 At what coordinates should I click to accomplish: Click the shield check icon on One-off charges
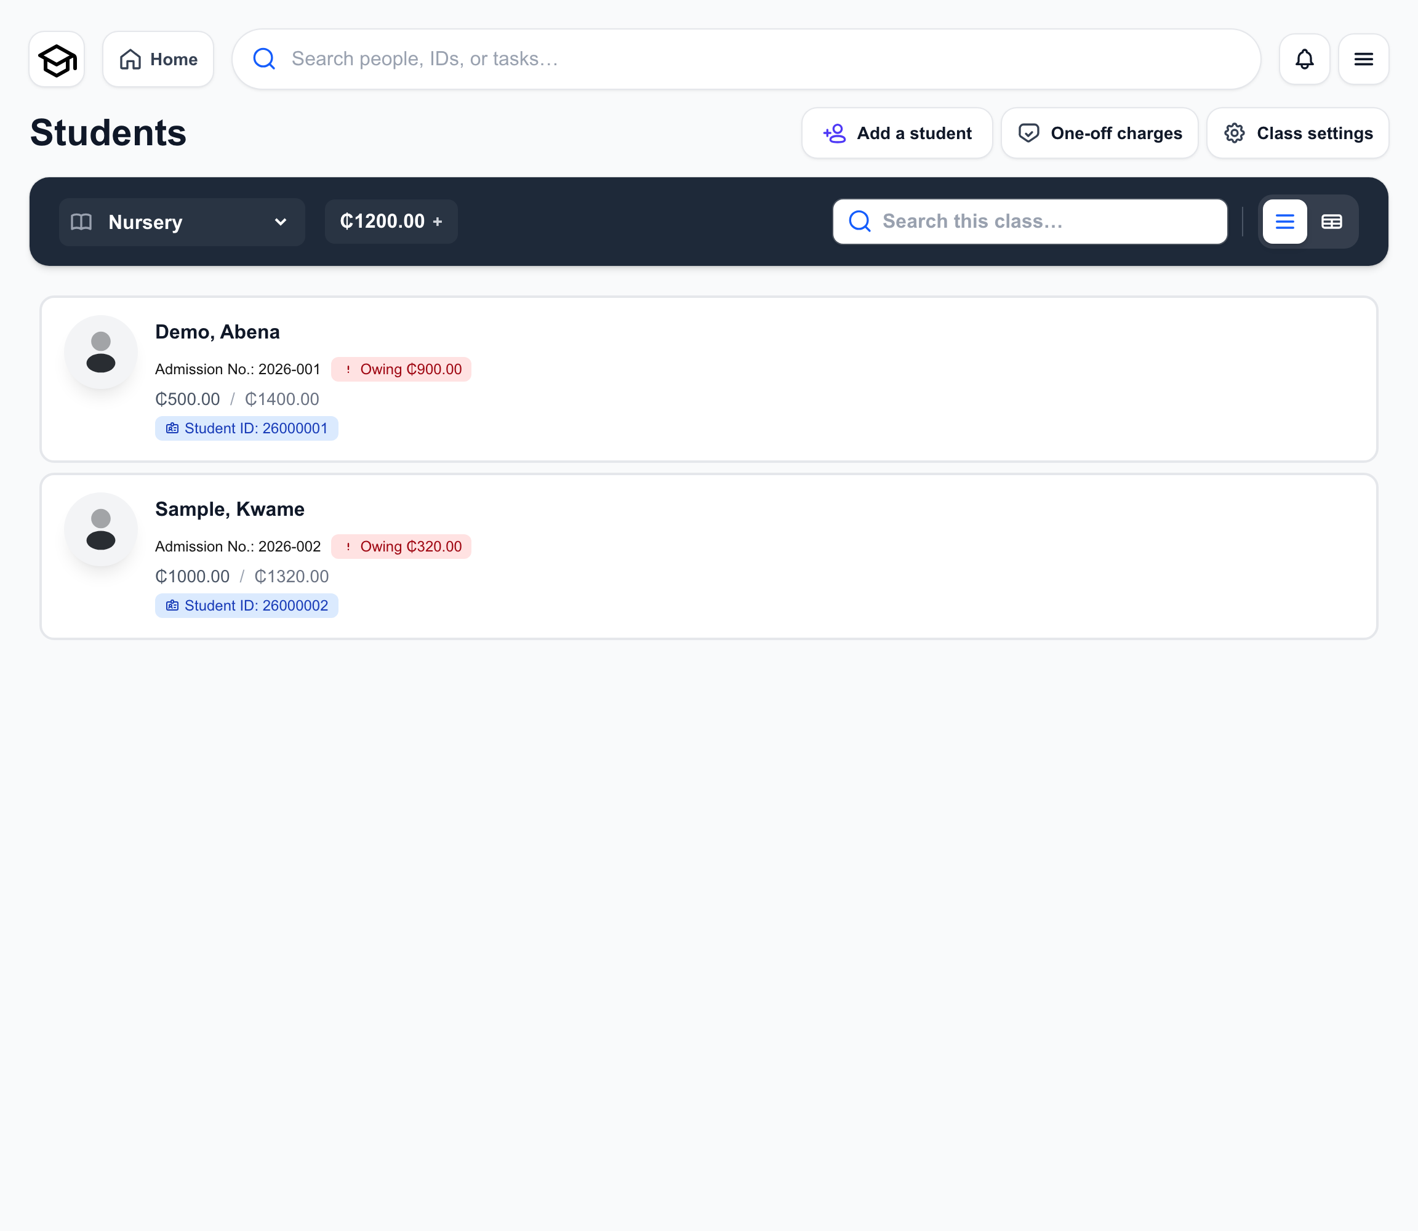tap(1028, 134)
